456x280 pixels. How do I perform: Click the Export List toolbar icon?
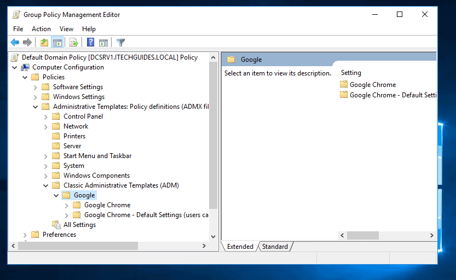tap(74, 43)
